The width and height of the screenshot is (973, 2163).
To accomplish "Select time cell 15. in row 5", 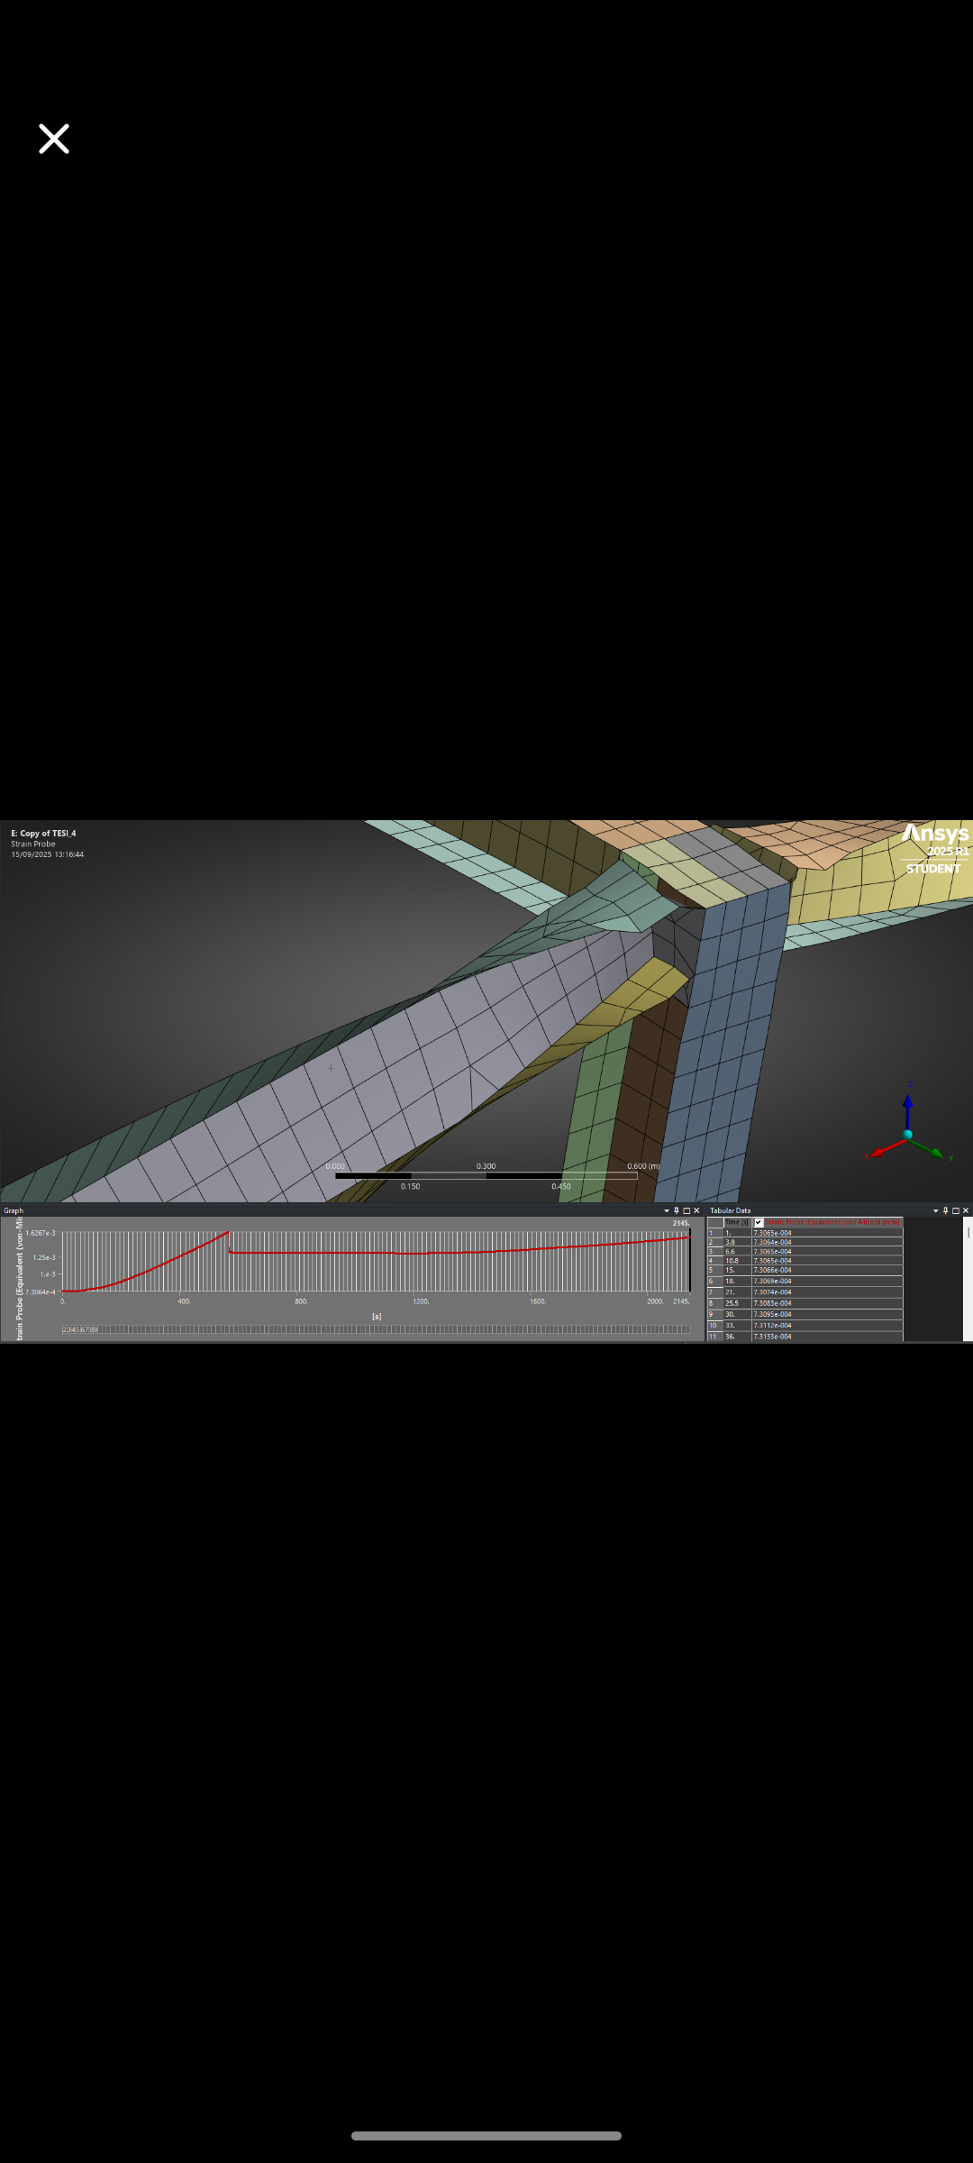I will (738, 1270).
